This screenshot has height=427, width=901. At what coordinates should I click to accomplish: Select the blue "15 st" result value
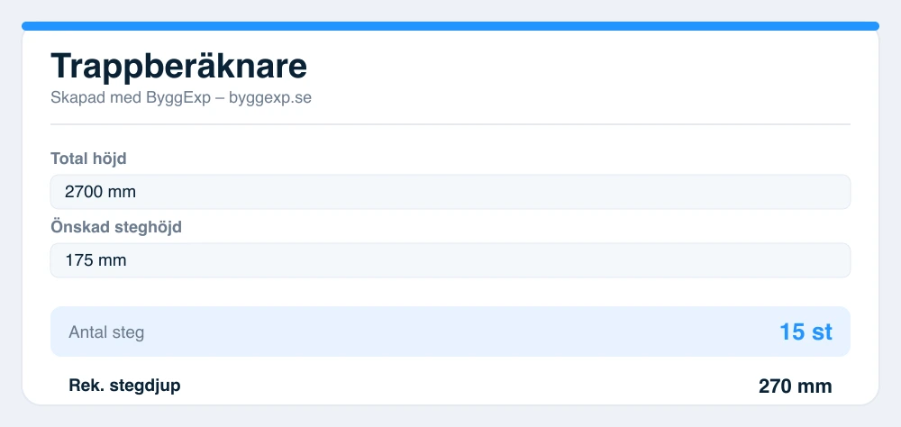click(805, 332)
